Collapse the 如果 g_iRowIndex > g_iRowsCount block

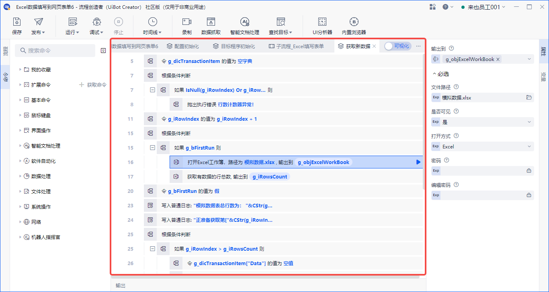pos(152,249)
